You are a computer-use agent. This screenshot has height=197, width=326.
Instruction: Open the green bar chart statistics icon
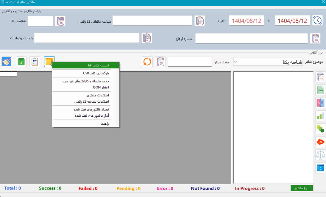320,116
